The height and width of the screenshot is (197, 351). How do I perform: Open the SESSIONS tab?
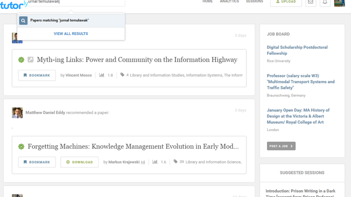point(254,1)
